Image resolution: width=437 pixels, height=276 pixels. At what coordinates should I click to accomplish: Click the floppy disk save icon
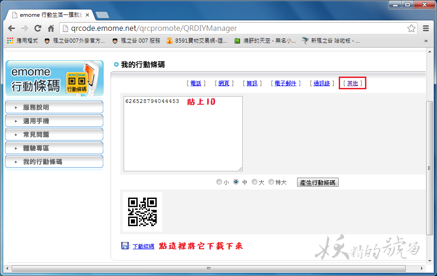(x=125, y=246)
